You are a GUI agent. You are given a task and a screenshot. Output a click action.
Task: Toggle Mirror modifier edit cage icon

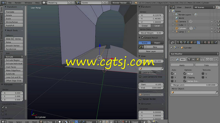pos(202,60)
